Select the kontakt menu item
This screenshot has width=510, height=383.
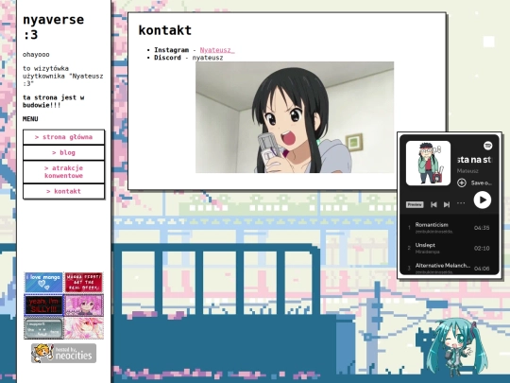click(x=64, y=191)
